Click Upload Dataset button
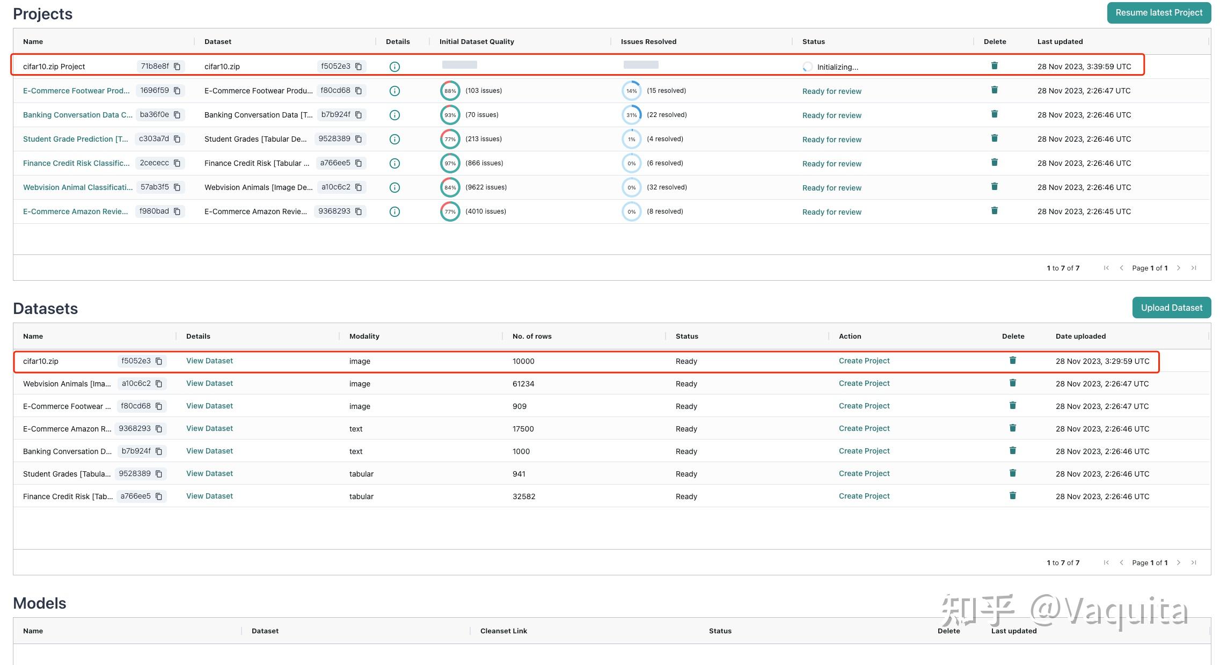1220x665 pixels. coord(1171,308)
